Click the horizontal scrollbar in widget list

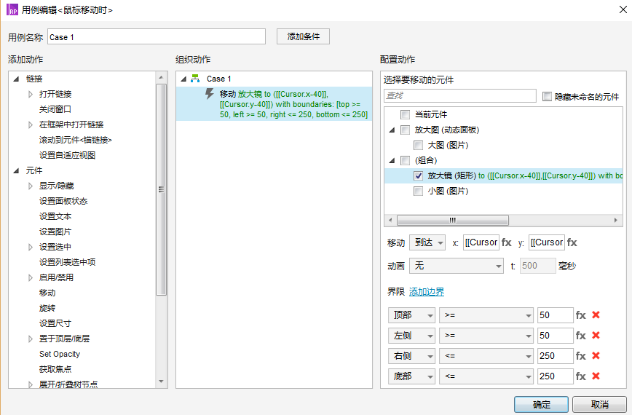pyautogui.click(x=453, y=221)
